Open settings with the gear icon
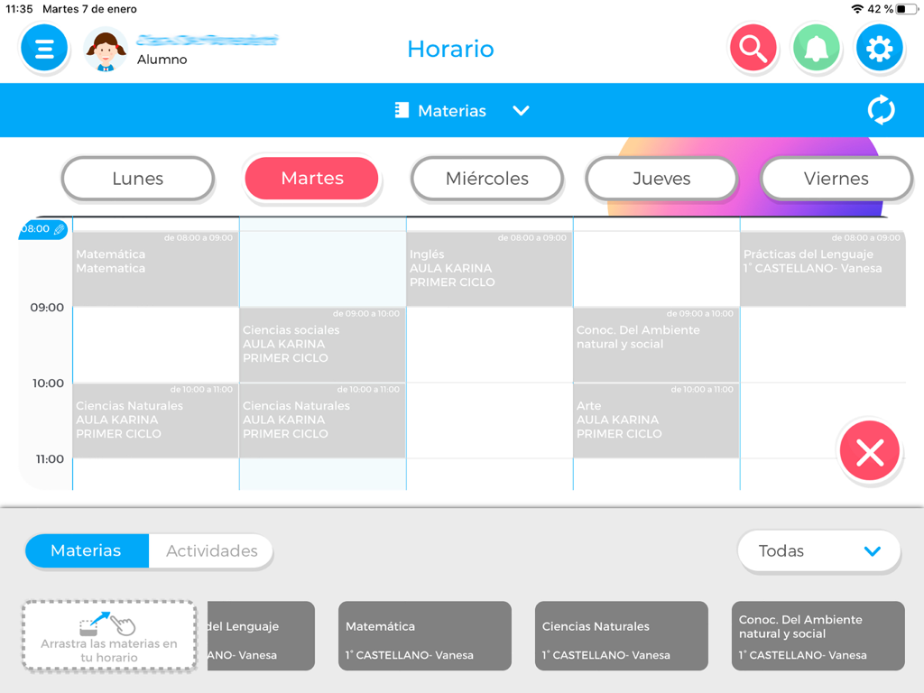 [879, 48]
